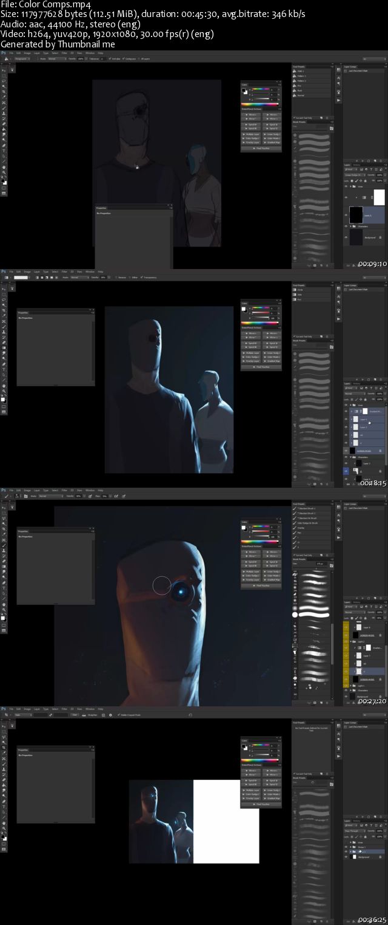The height and width of the screenshot is (925, 388).
Task: Open Actions panel play icon in 00:27:20 frame
Action: click(339, 538)
